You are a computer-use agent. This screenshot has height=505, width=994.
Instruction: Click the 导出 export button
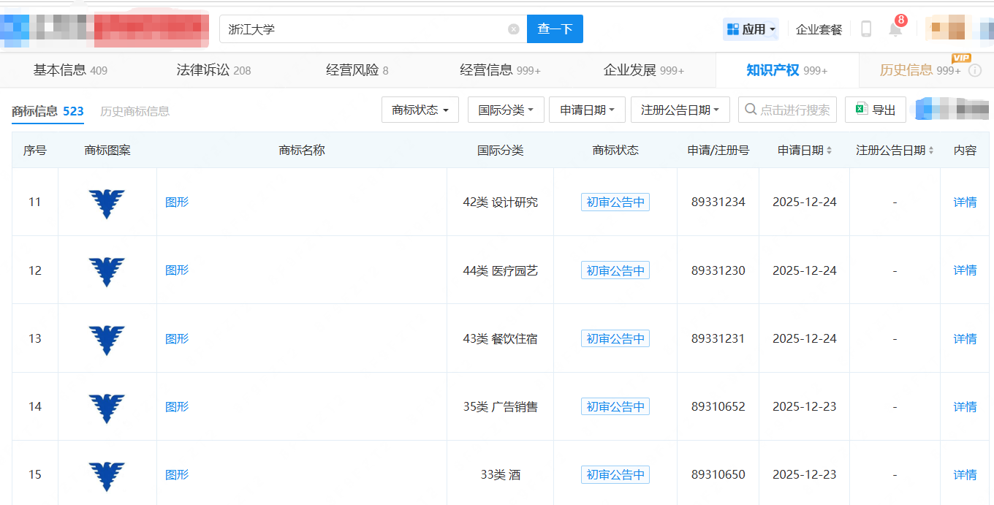tap(876, 110)
